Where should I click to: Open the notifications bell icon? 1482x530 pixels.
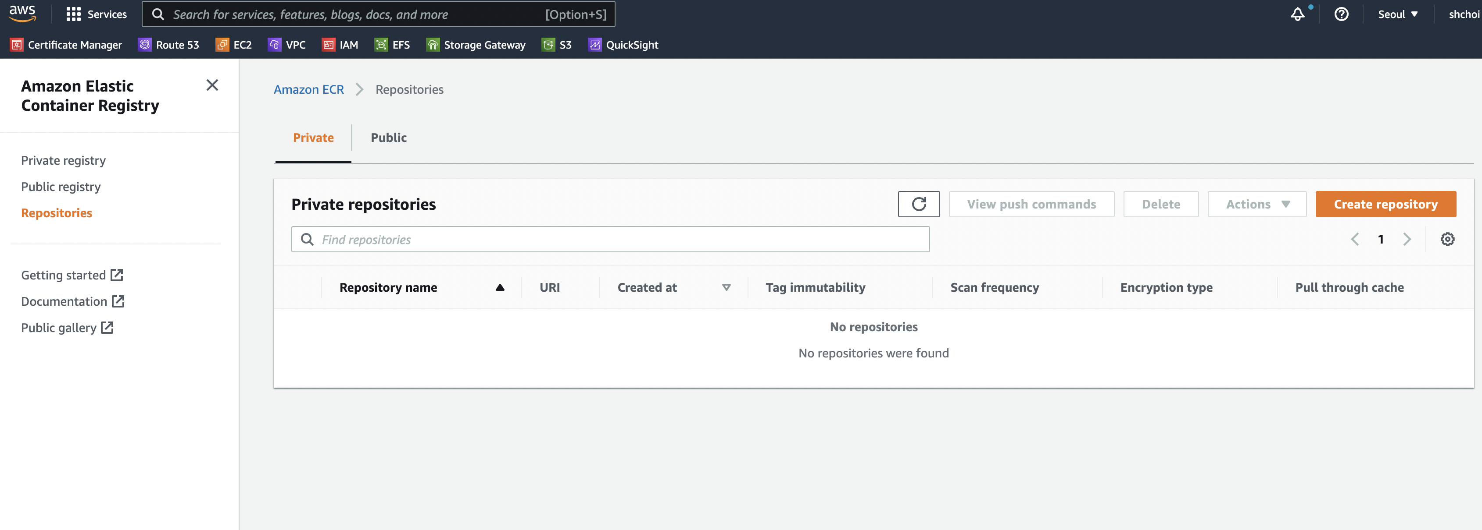point(1297,14)
